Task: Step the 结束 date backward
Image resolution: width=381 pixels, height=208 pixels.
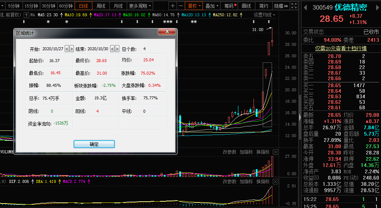Action: click(x=112, y=49)
